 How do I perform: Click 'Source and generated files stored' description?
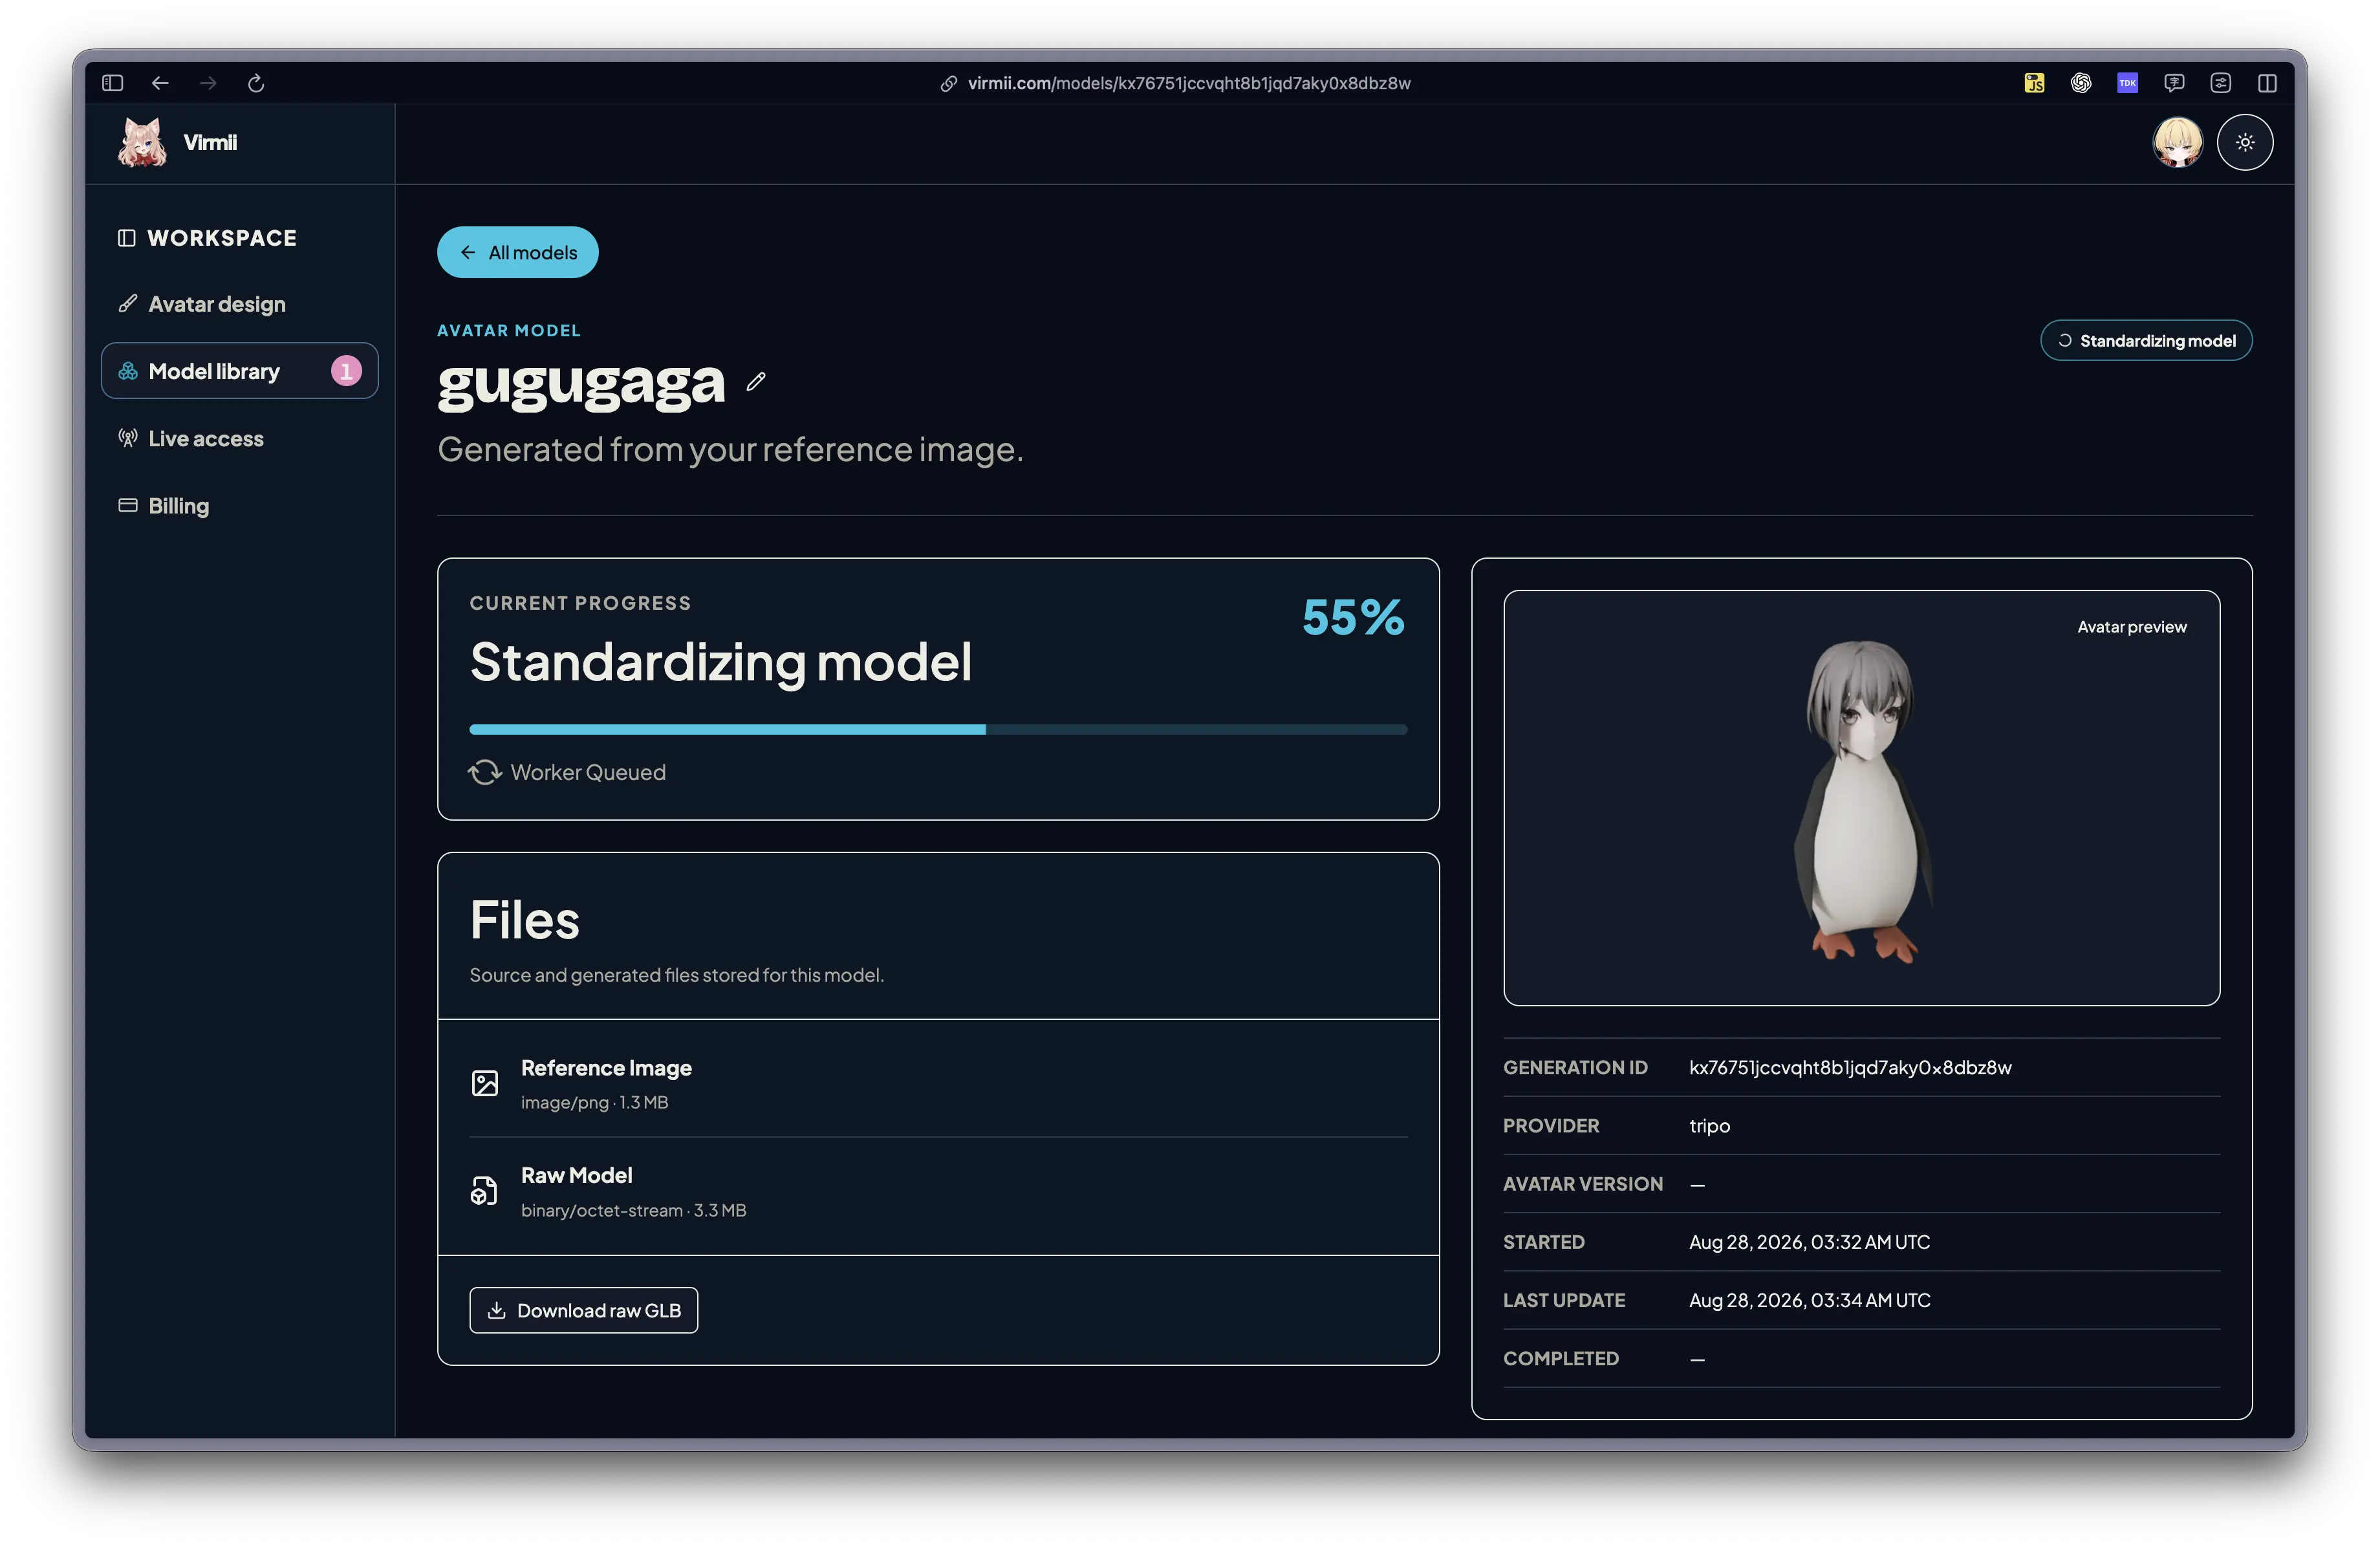pyautogui.click(x=677, y=975)
